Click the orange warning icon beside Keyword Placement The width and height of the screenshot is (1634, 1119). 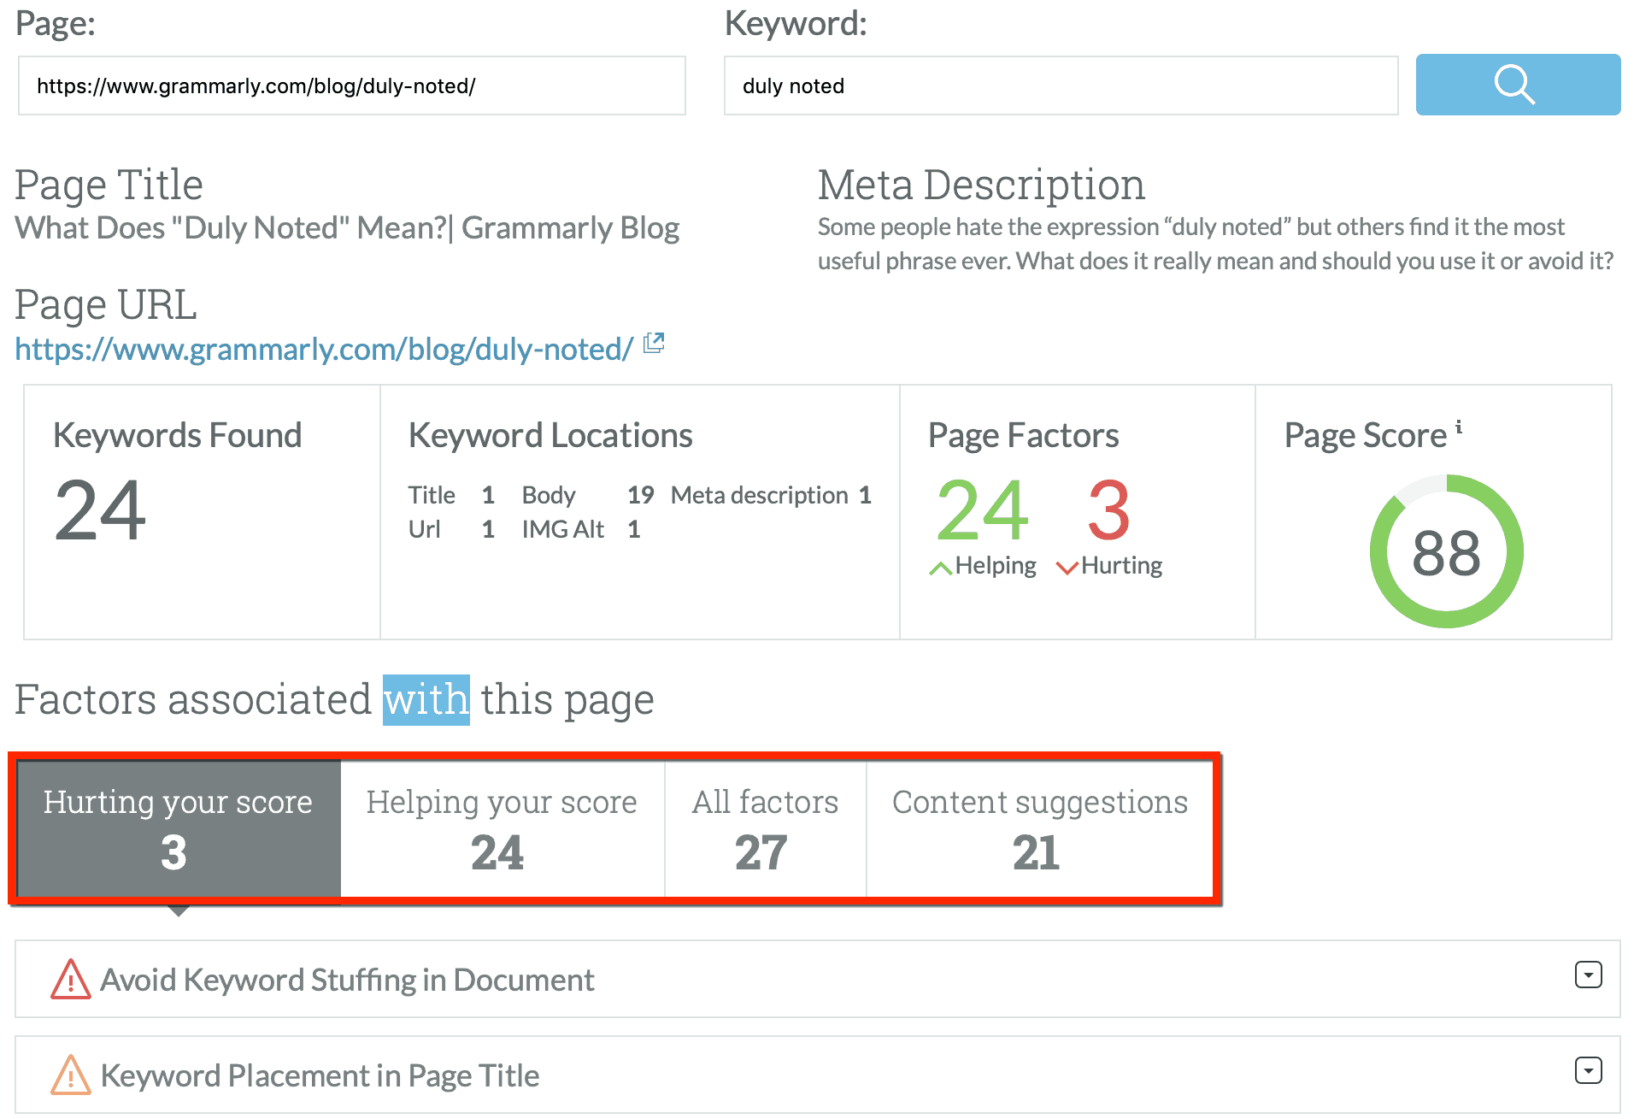[72, 1075]
